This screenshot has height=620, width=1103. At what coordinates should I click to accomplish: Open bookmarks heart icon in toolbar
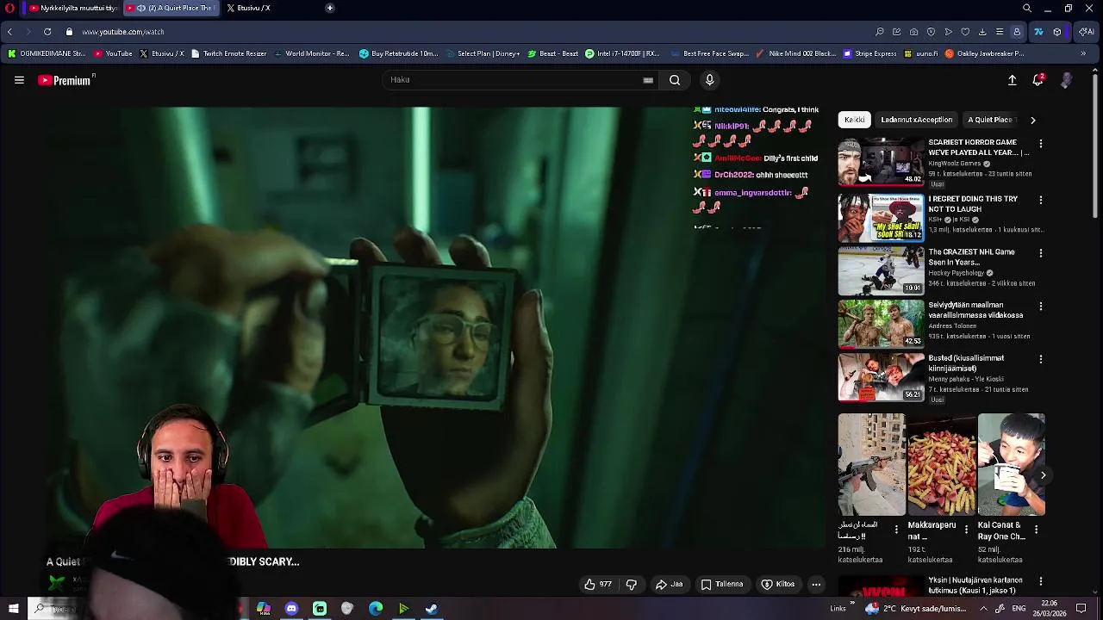[x=965, y=32]
